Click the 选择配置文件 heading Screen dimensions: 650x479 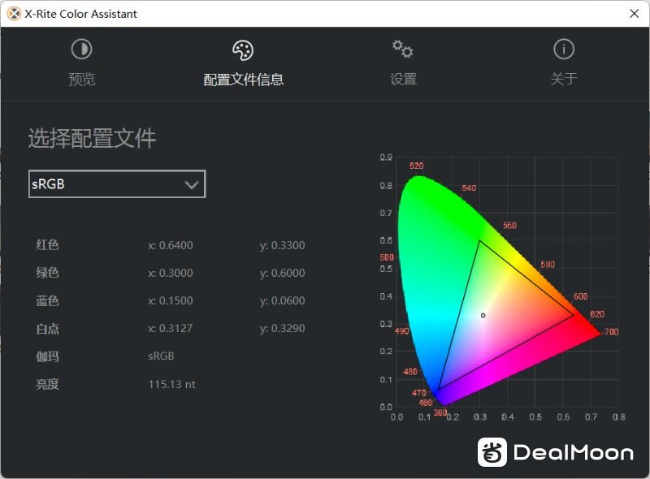[92, 138]
